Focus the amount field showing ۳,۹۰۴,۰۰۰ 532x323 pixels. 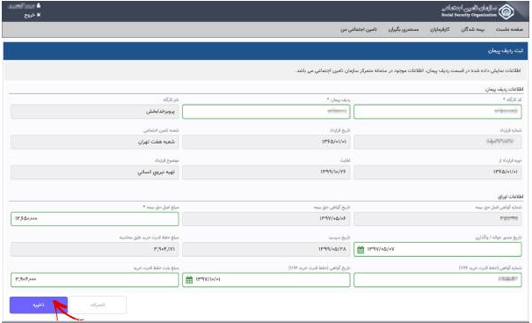pos(95,280)
